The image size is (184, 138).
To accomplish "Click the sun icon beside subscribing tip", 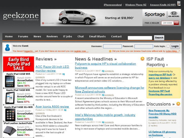I will tap(110, 51).
